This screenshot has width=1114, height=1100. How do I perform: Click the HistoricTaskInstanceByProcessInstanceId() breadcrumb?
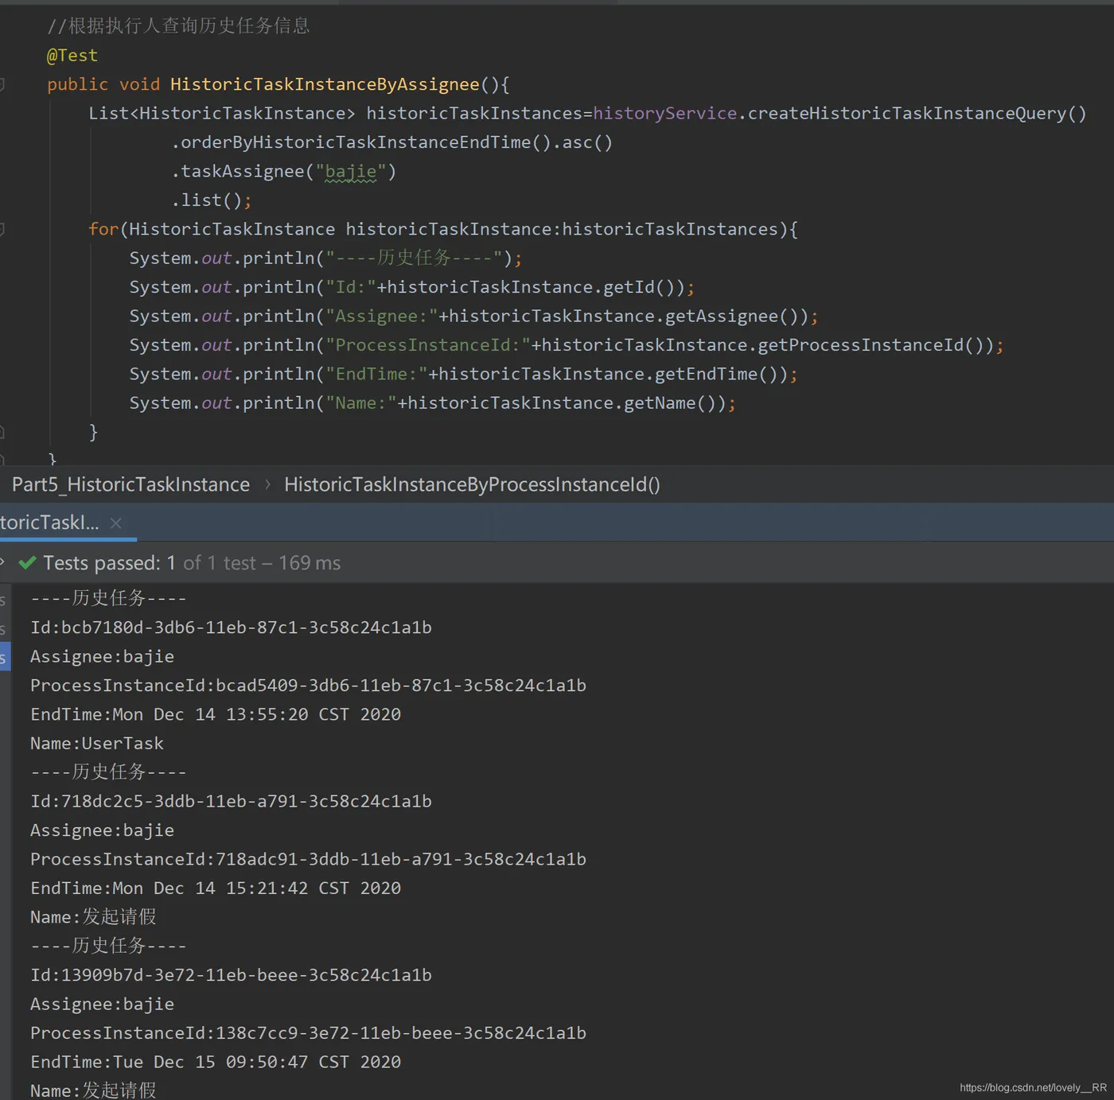(472, 484)
